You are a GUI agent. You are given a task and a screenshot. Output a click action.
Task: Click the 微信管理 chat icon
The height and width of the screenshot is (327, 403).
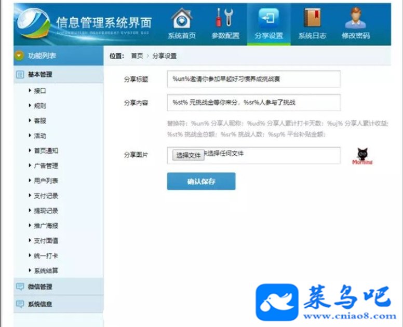pos(20,287)
